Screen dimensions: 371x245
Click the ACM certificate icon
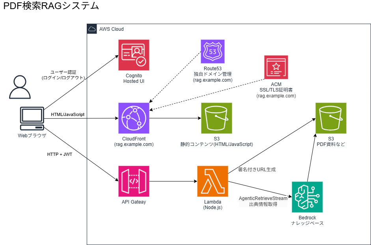click(x=276, y=67)
